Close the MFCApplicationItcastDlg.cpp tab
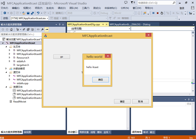 [x=106, y=24]
